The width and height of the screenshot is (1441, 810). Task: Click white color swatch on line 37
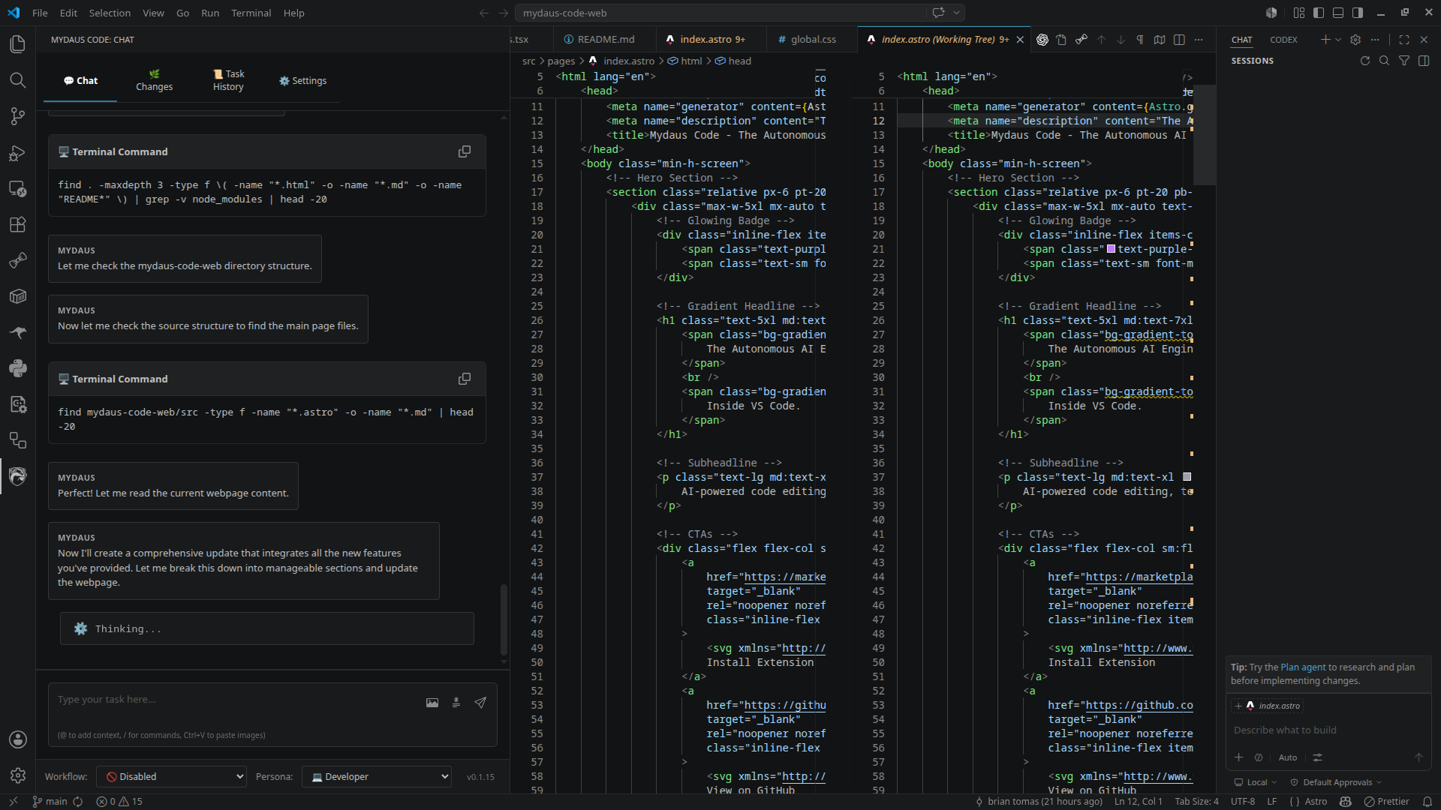click(1187, 477)
